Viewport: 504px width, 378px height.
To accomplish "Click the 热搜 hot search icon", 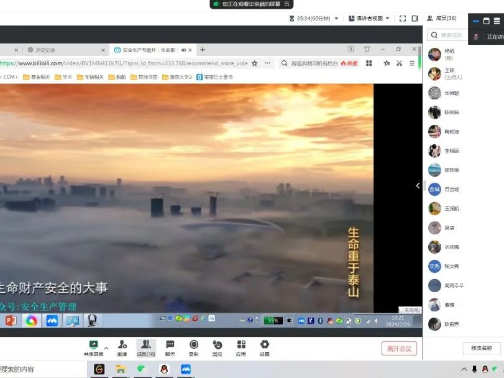I will point(349,63).
